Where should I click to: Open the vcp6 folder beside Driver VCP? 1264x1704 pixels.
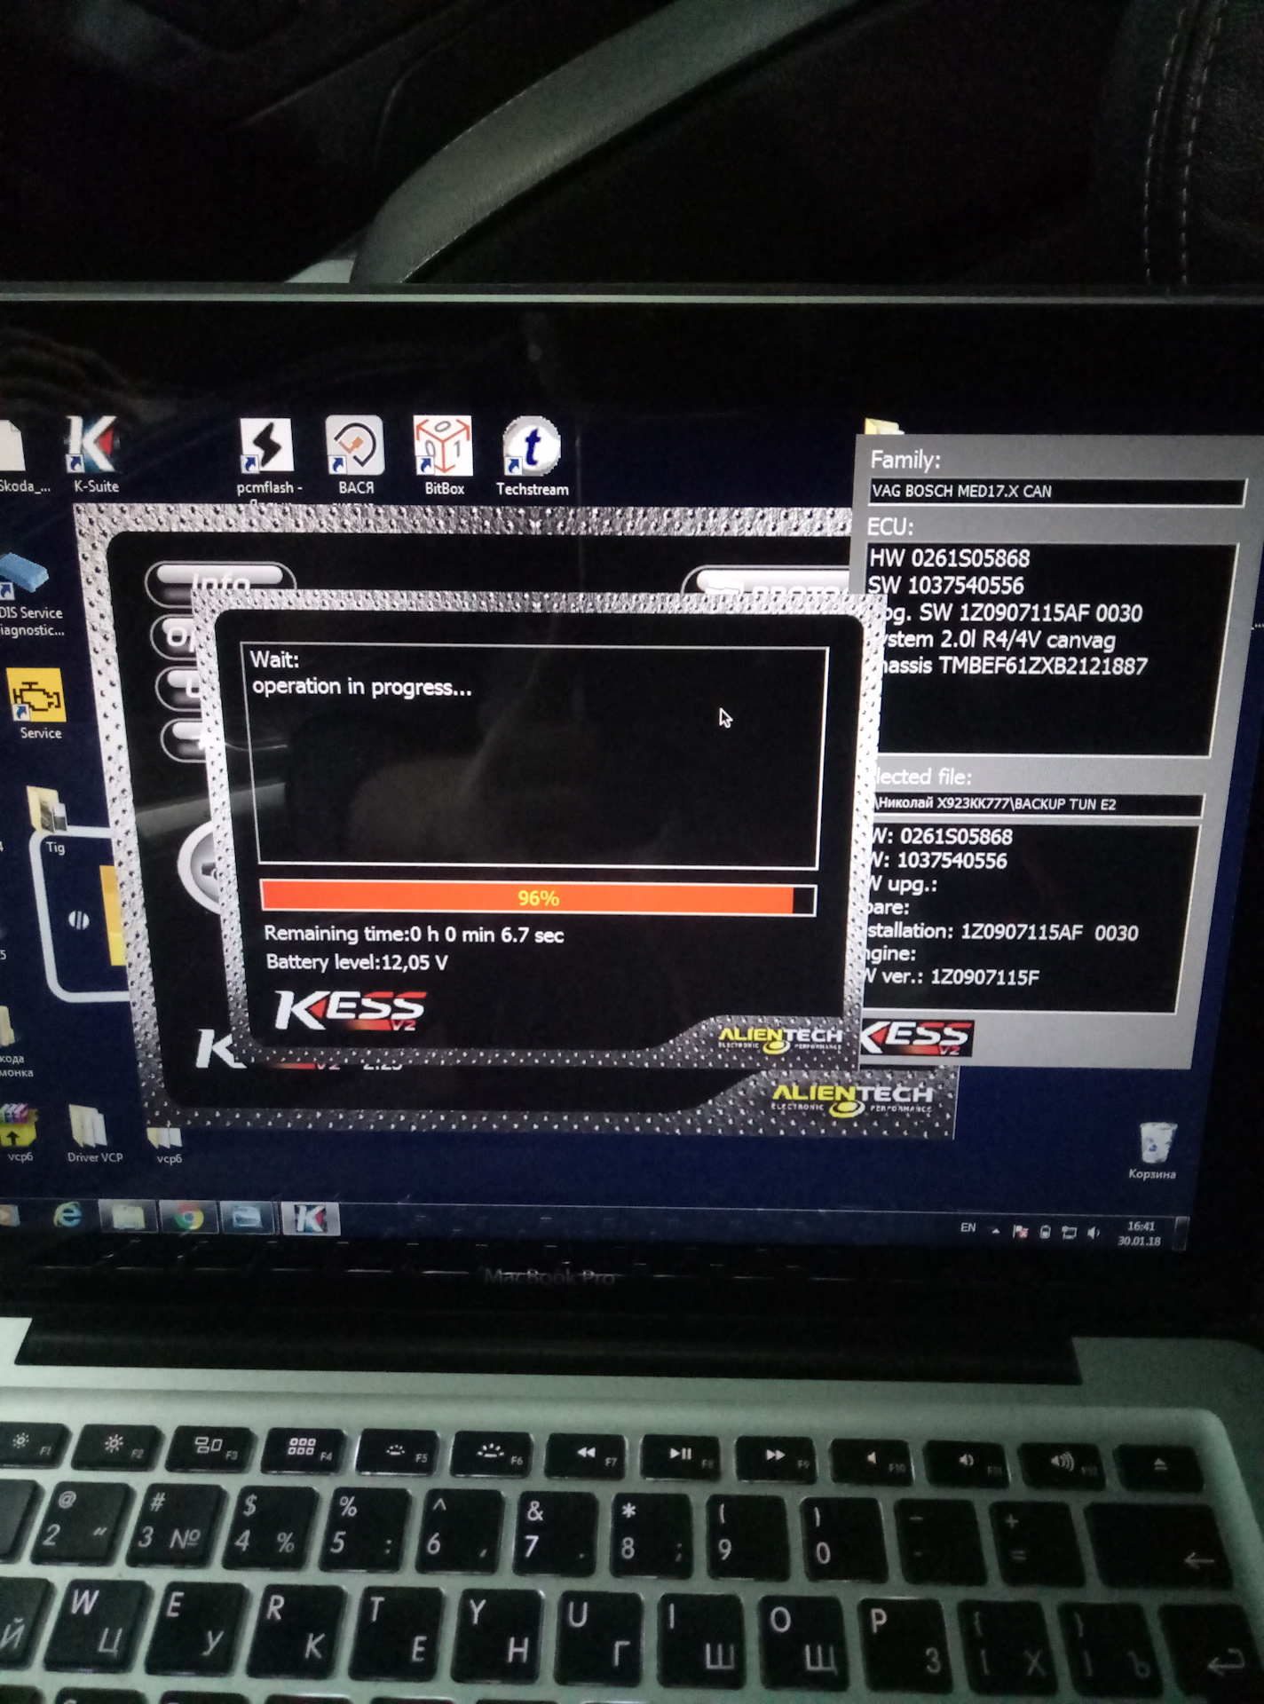click(168, 1145)
